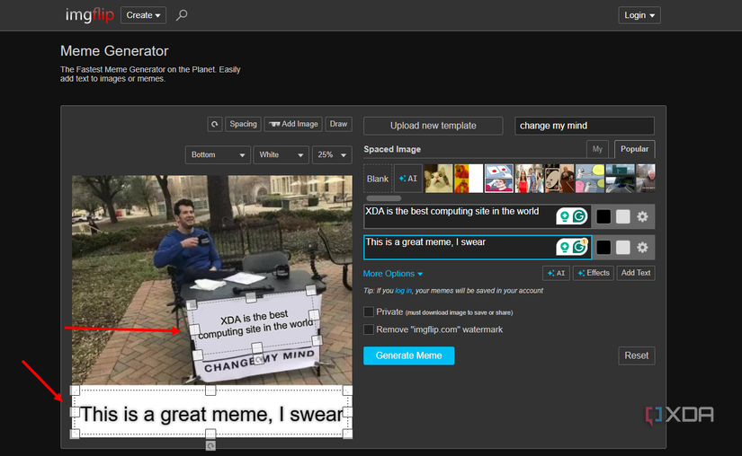Pick black font color for XDA text
Screen dimensions: 742x456
pos(603,216)
